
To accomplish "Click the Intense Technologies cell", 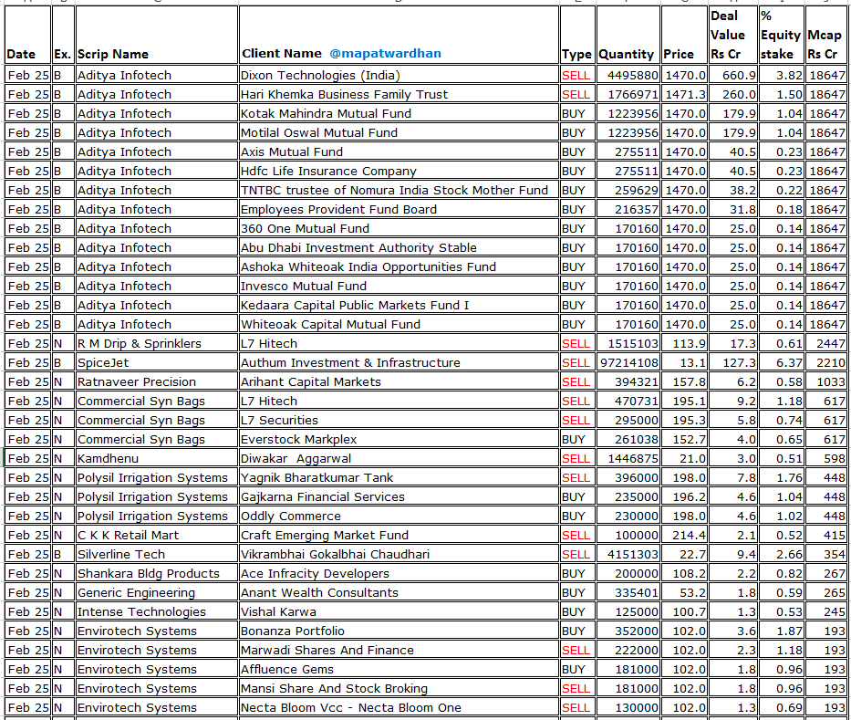I will coord(156,612).
